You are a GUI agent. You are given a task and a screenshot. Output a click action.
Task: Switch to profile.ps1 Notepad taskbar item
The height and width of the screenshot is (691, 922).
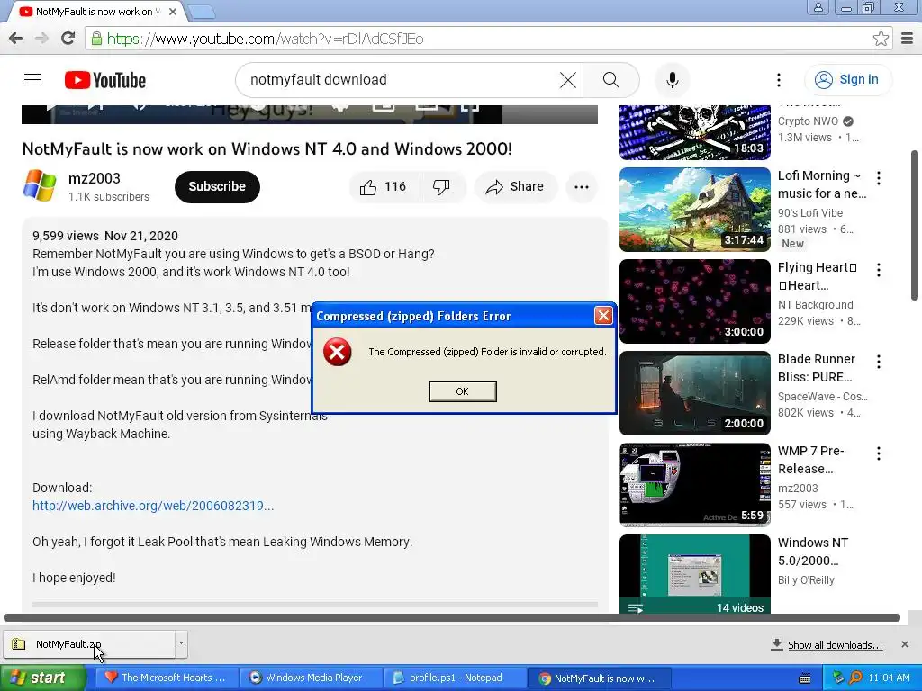click(454, 678)
